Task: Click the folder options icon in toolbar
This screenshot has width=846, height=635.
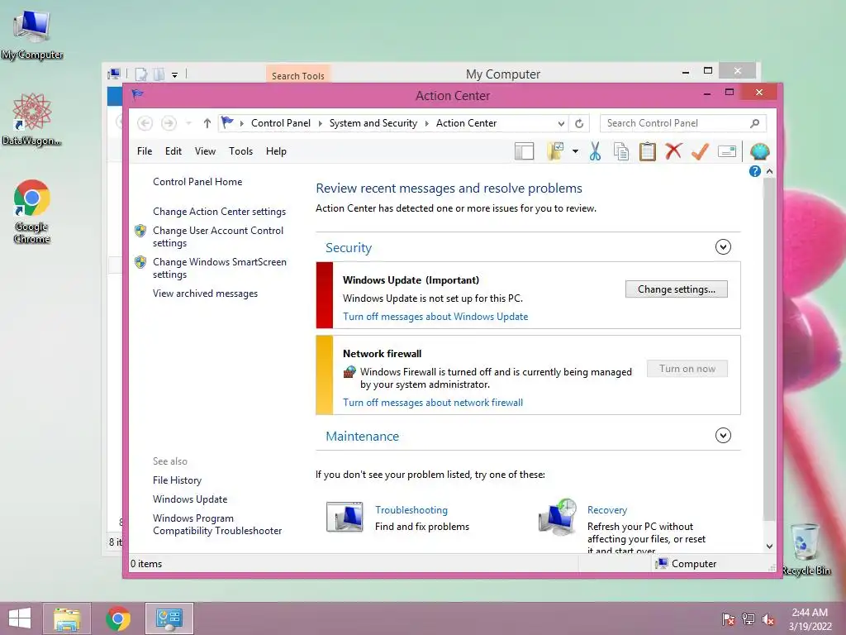Action: pos(555,152)
